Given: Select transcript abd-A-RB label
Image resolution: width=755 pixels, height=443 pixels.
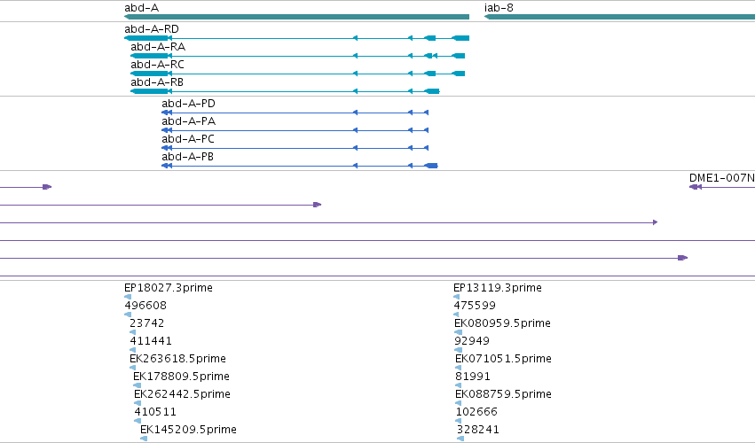Looking at the screenshot, I should (x=157, y=82).
